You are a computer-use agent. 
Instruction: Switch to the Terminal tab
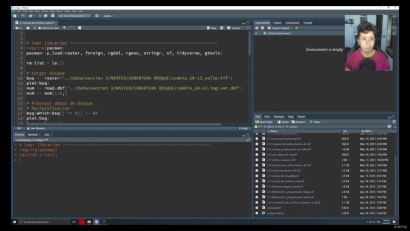33,135
